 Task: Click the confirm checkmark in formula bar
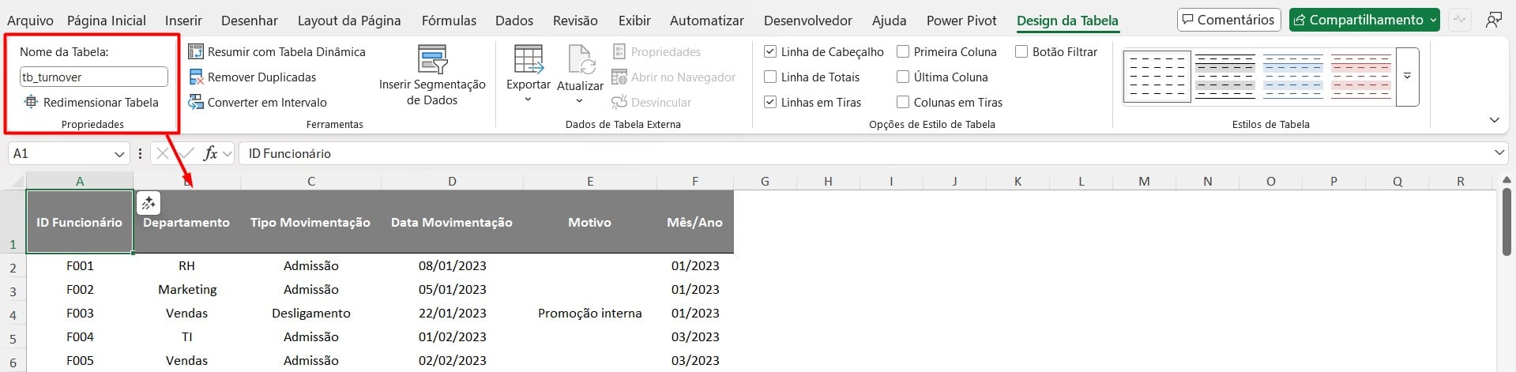coord(187,153)
